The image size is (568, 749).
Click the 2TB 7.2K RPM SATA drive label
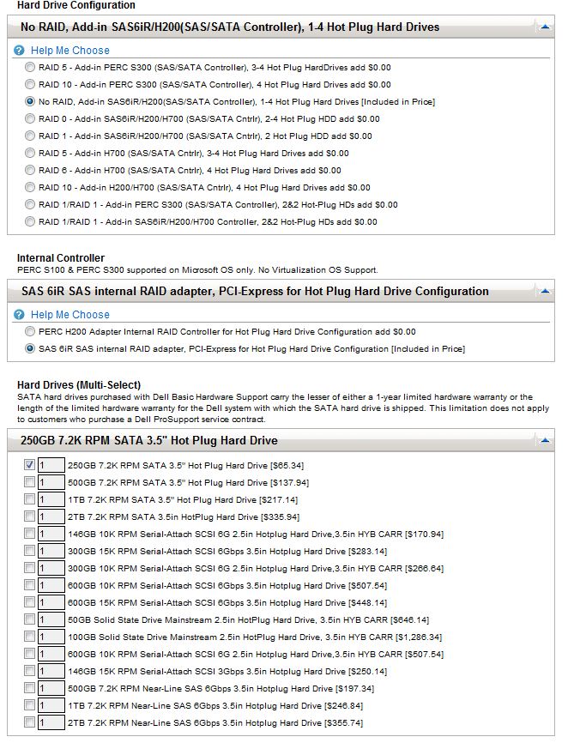click(x=184, y=516)
